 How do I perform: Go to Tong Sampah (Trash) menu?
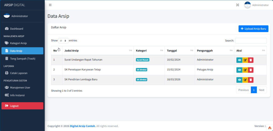(x=22, y=58)
